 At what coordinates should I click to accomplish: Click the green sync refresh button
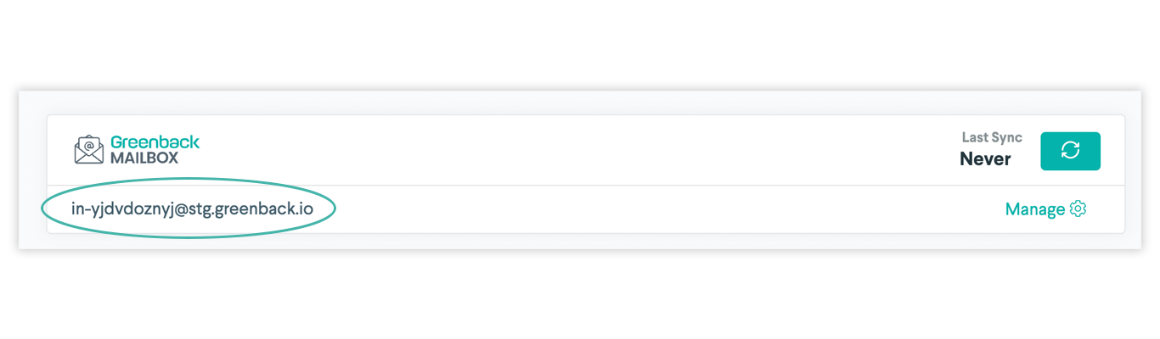1070,151
